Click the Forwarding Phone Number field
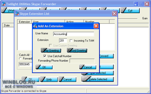Screen dimensions: 151x94 pyautogui.click(x=82, y=61)
